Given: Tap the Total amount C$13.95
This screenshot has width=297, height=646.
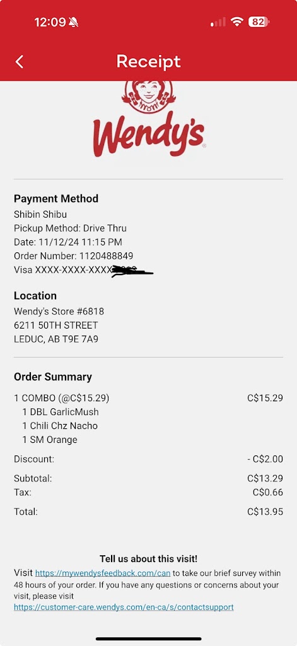Looking at the screenshot, I should point(265,512).
